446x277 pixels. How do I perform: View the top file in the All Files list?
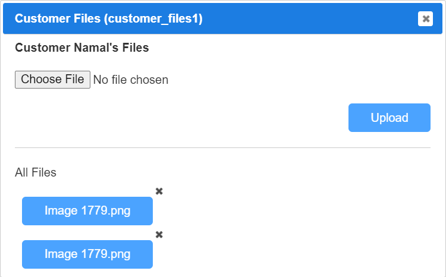(x=87, y=211)
